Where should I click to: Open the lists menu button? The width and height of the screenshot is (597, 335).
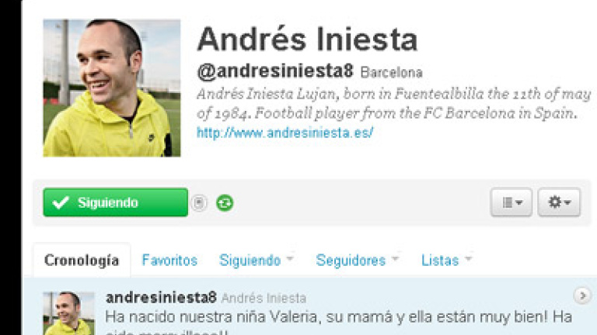coord(511,202)
